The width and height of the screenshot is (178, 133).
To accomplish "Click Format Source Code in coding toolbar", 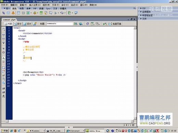I will pos(3,96).
